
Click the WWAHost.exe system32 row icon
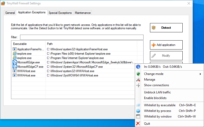pos(15,71)
